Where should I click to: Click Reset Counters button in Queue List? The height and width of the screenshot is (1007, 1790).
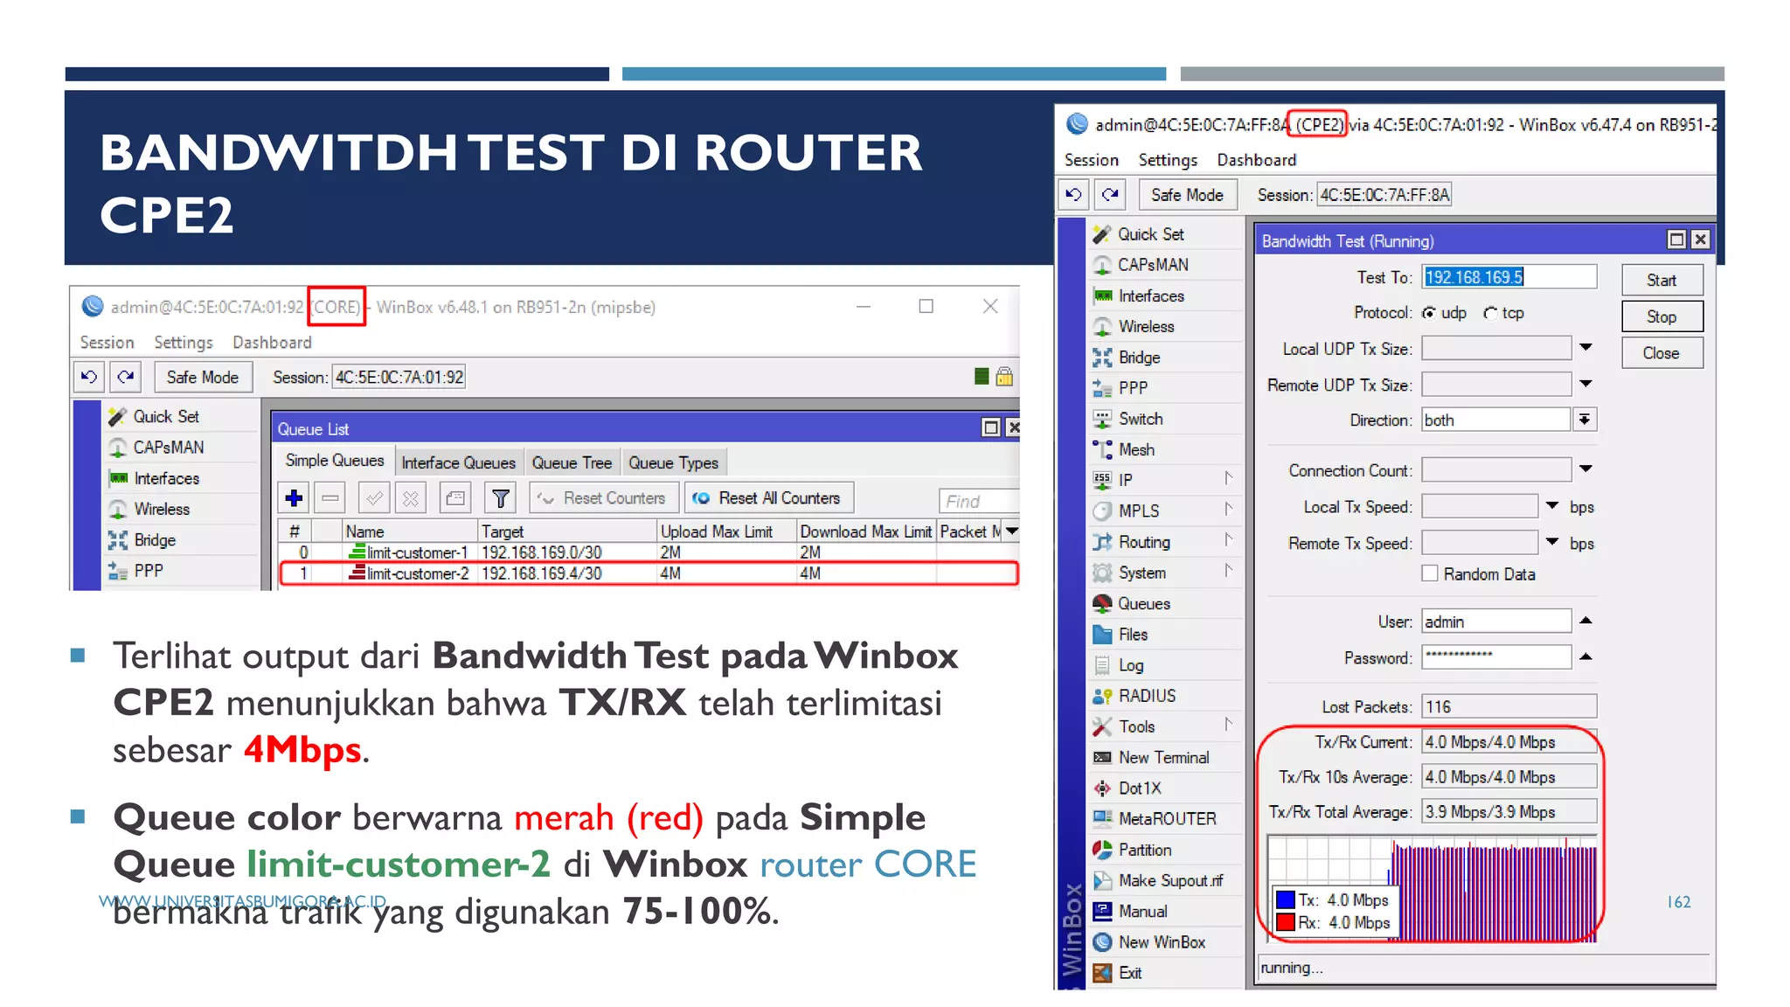click(x=602, y=498)
